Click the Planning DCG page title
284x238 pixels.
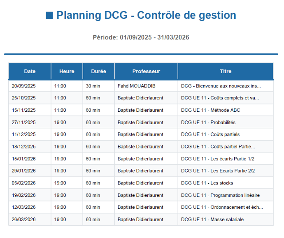[146, 16]
